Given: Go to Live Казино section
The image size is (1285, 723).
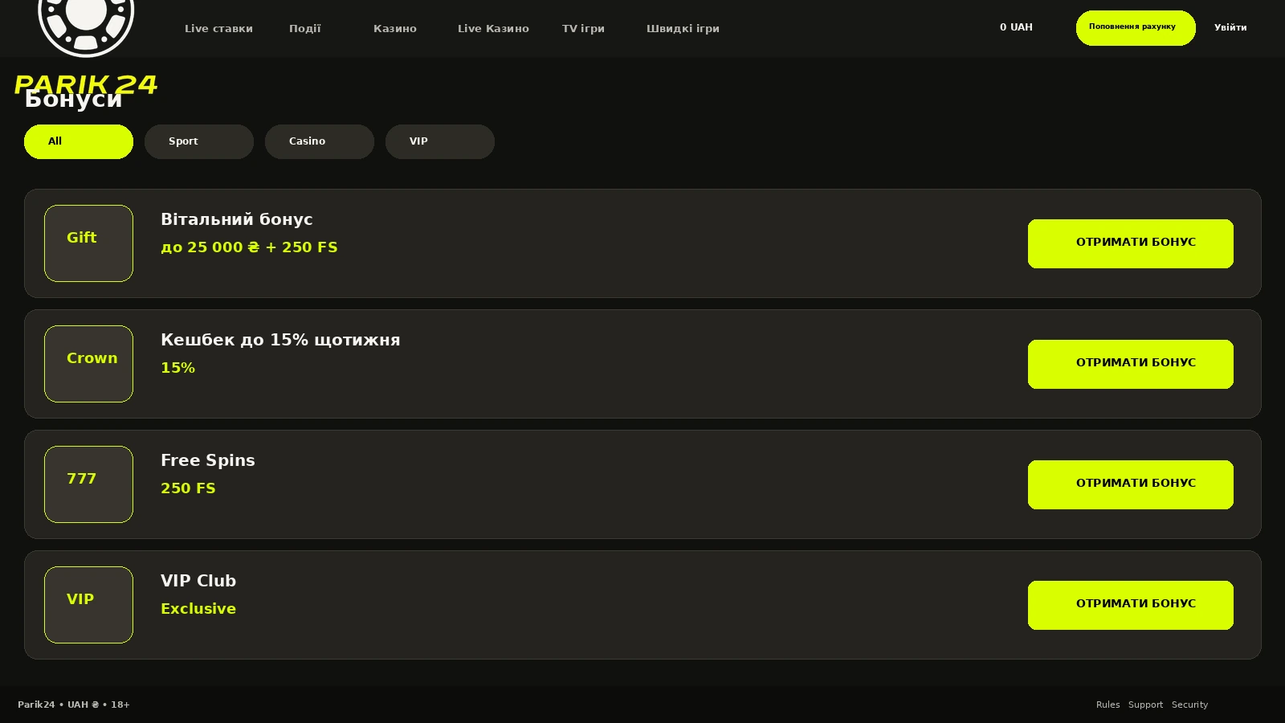Looking at the screenshot, I should coord(493,29).
